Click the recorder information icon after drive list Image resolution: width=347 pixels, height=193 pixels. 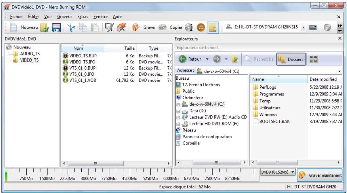coord(313,28)
